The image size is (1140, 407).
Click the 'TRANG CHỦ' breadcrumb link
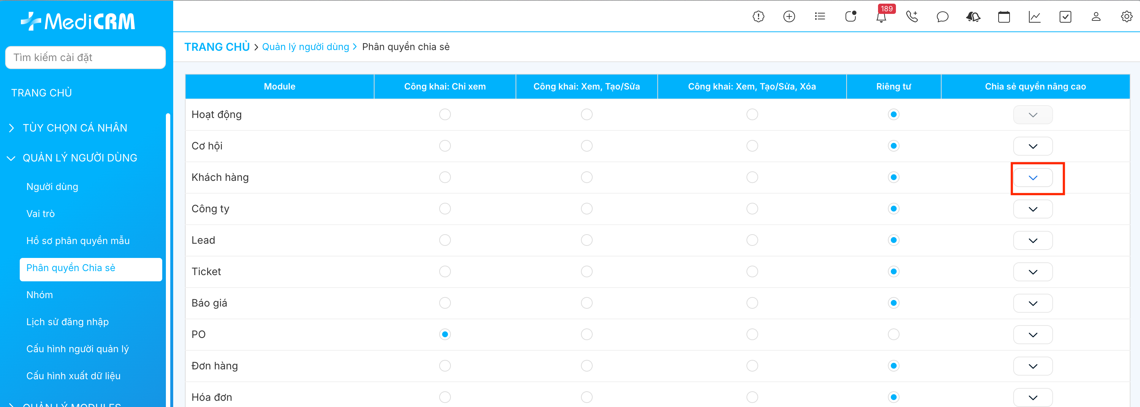coord(217,47)
